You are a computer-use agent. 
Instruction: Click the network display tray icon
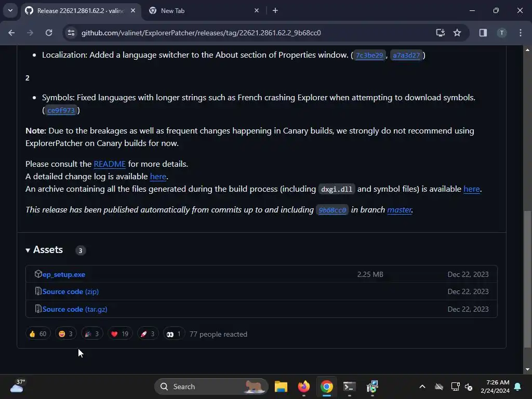455,387
